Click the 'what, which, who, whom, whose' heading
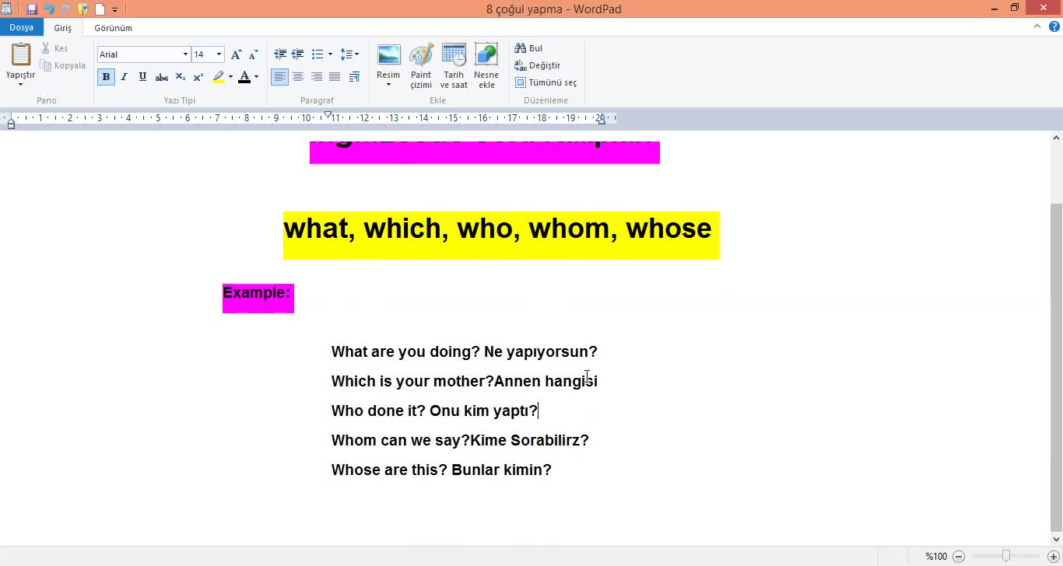 [497, 229]
